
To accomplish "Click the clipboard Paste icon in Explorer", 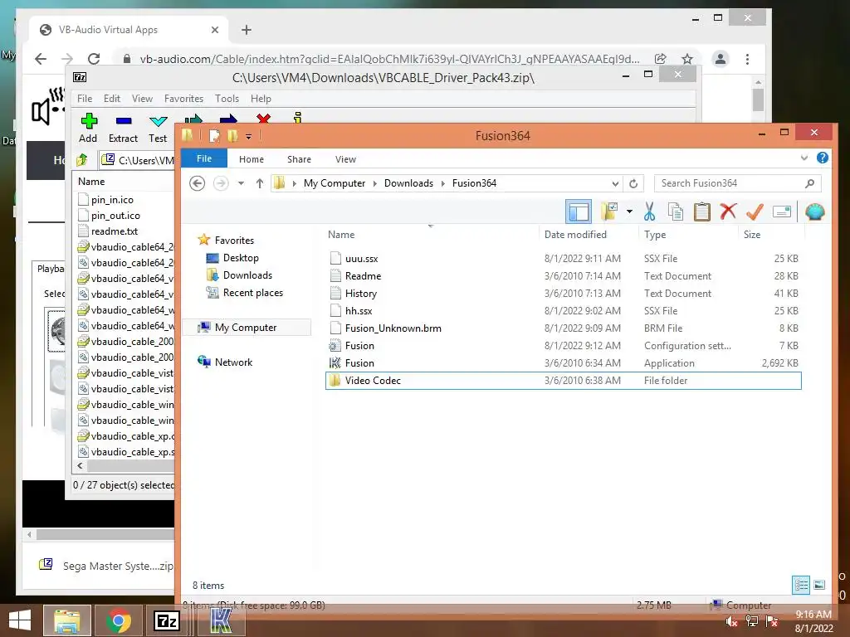I will pyautogui.click(x=701, y=212).
